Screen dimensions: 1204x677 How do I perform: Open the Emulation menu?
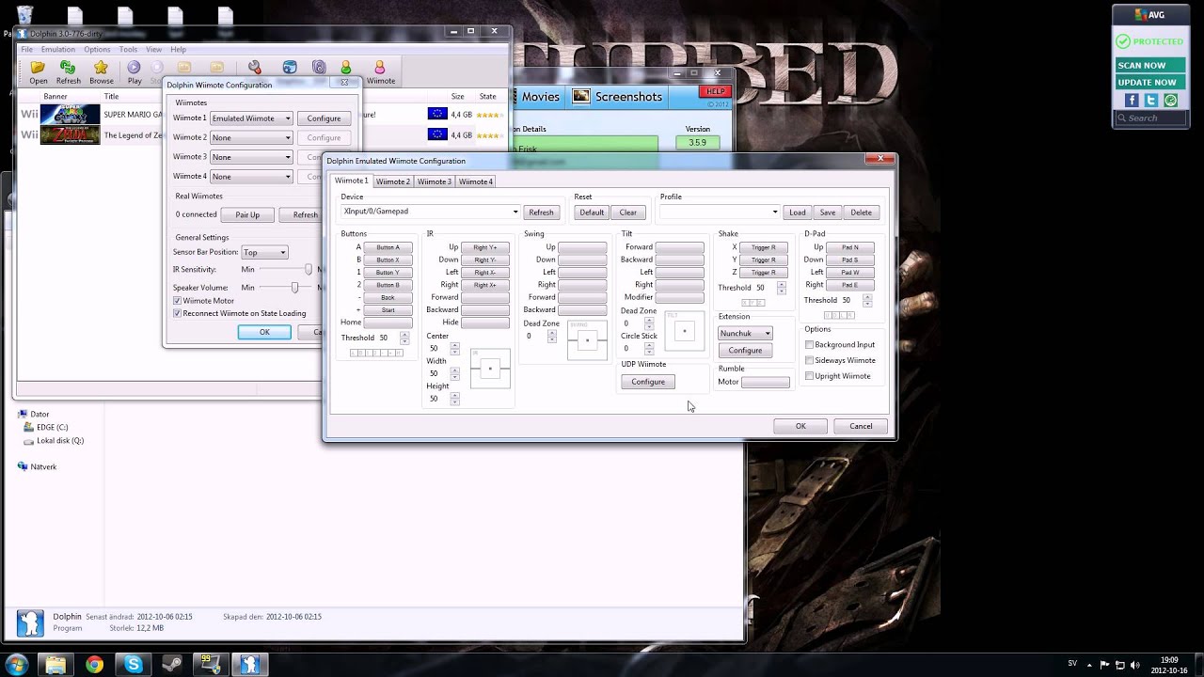pos(57,50)
